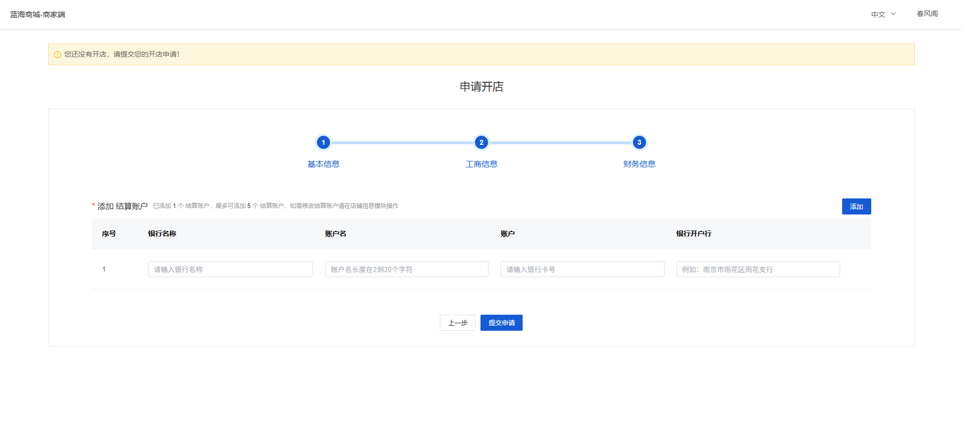Click the 添加 结算账户 section label

[122, 206]
